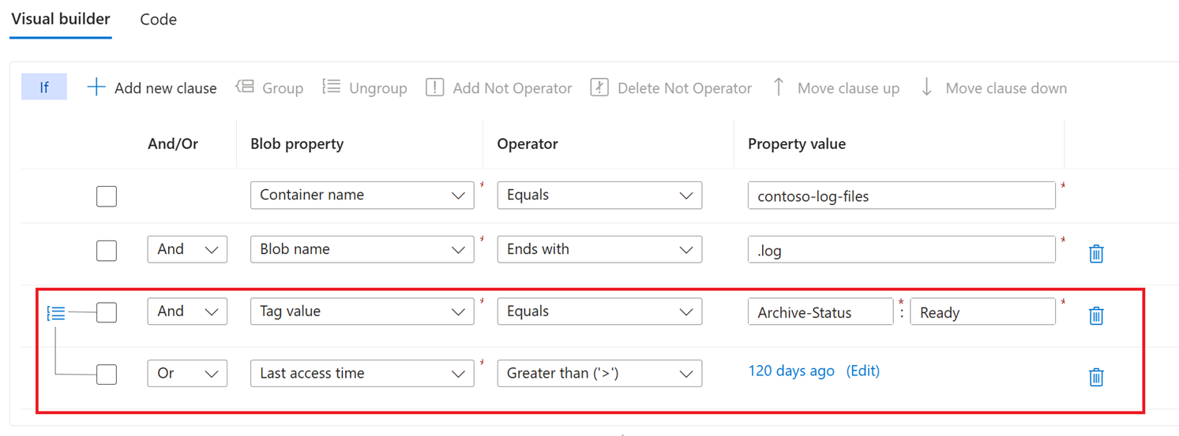The image size is (1179, 436).
Task: Expand the Ends with operator dropdown
Action: tap(599, 249)
